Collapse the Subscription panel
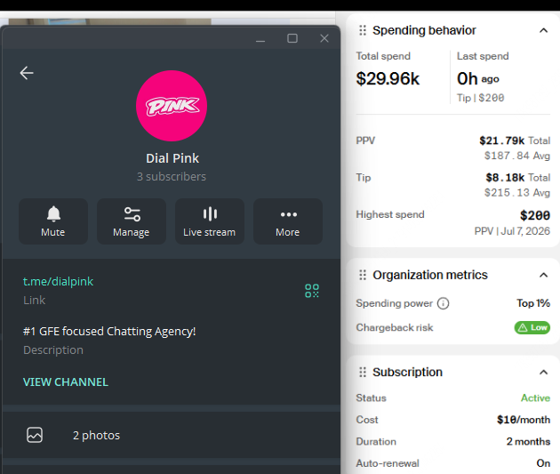Screen dimensions: 560x474 pyautogui.click(x=543, y=373)
